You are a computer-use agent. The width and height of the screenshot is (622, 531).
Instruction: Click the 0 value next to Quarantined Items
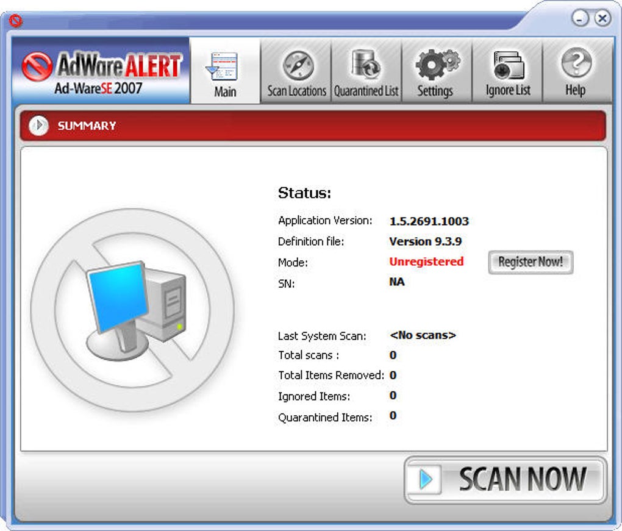(x=393, y=416)
